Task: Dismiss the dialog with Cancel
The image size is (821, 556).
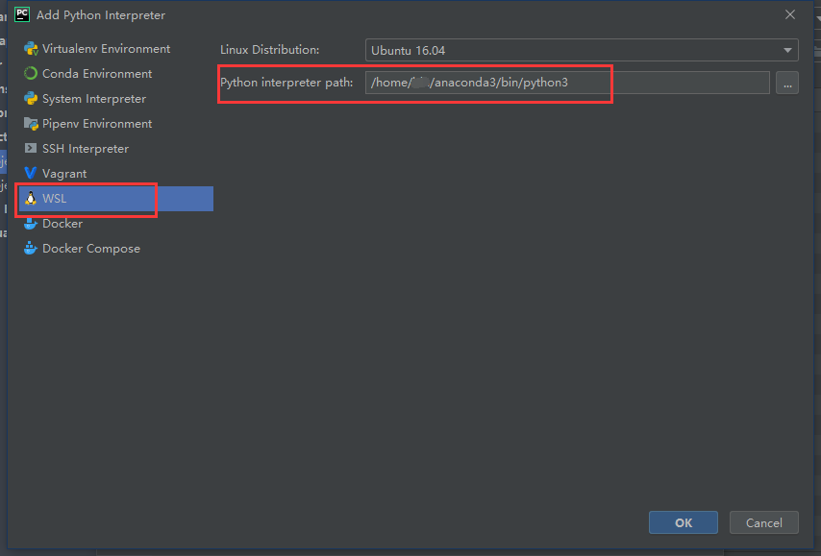Action: tap(763, 522)
